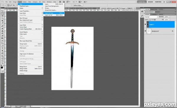Select the Crop tool
The width and height of the screenshot is (177, 108).
pos(2,21)
